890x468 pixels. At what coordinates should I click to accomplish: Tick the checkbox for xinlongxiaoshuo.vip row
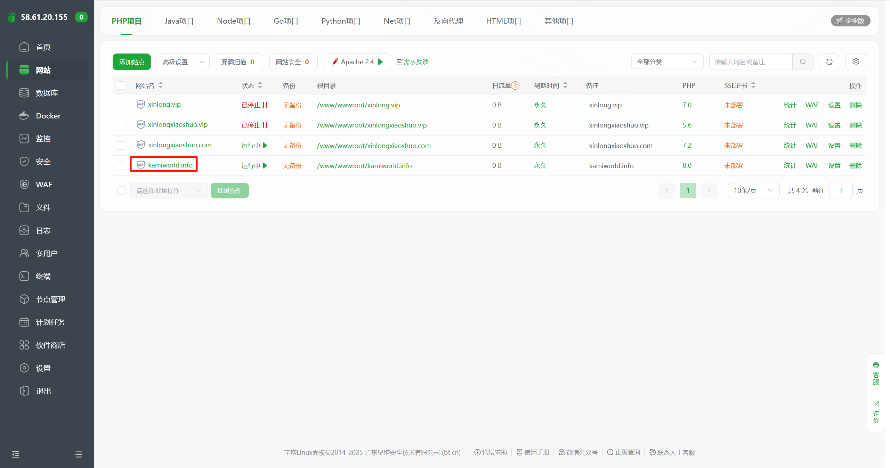tap(121, 125)
